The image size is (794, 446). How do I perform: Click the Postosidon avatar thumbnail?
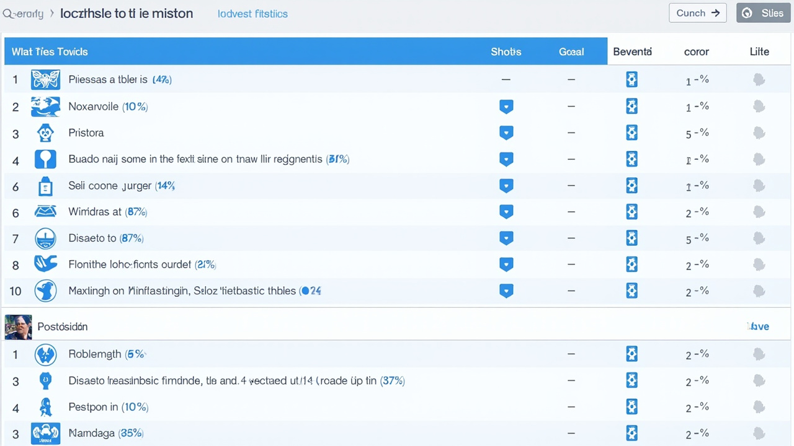point(18,326)
